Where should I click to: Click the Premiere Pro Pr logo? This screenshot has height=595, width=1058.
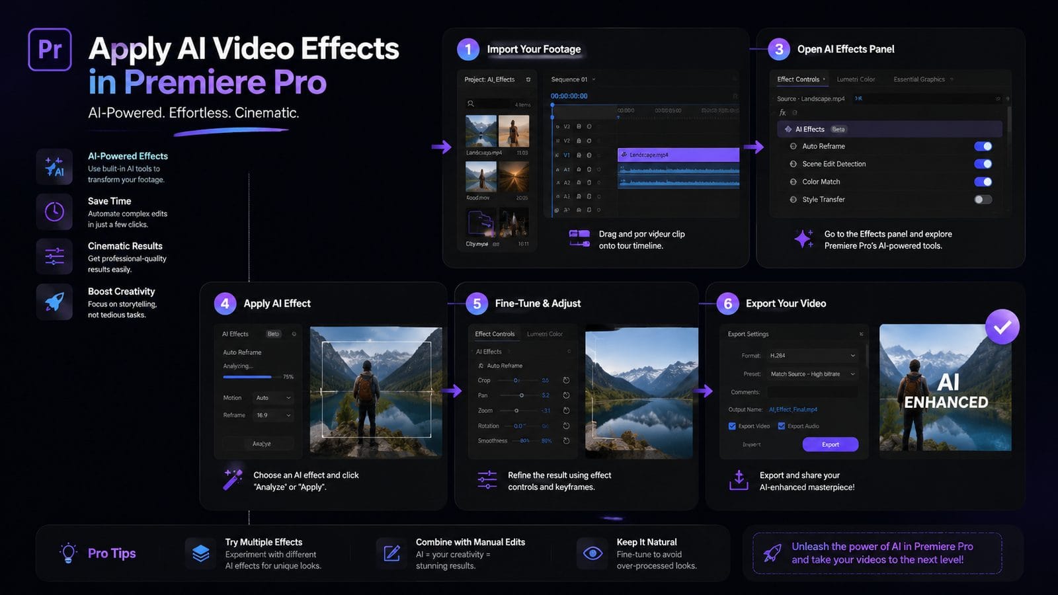click(50, 50)
